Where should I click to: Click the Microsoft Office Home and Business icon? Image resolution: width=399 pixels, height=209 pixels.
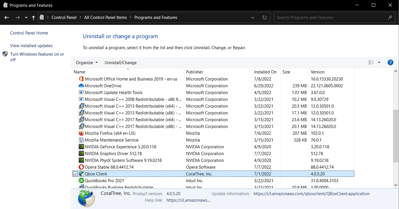point(81,79)
